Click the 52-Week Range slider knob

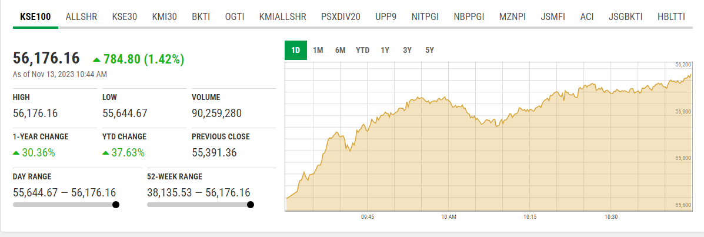pos(251,205)
